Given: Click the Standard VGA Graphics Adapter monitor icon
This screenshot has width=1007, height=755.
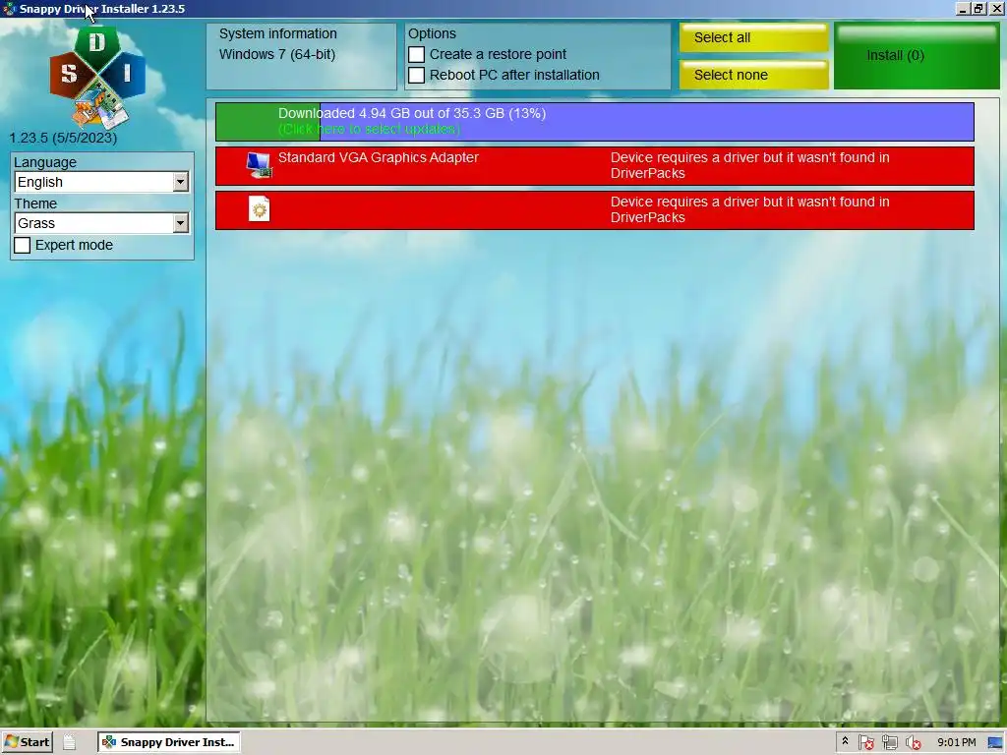Looking at the screenshot, I should 259,165.
